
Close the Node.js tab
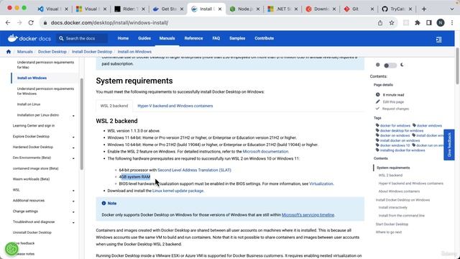pyautogui.click(x=258, y=9)
